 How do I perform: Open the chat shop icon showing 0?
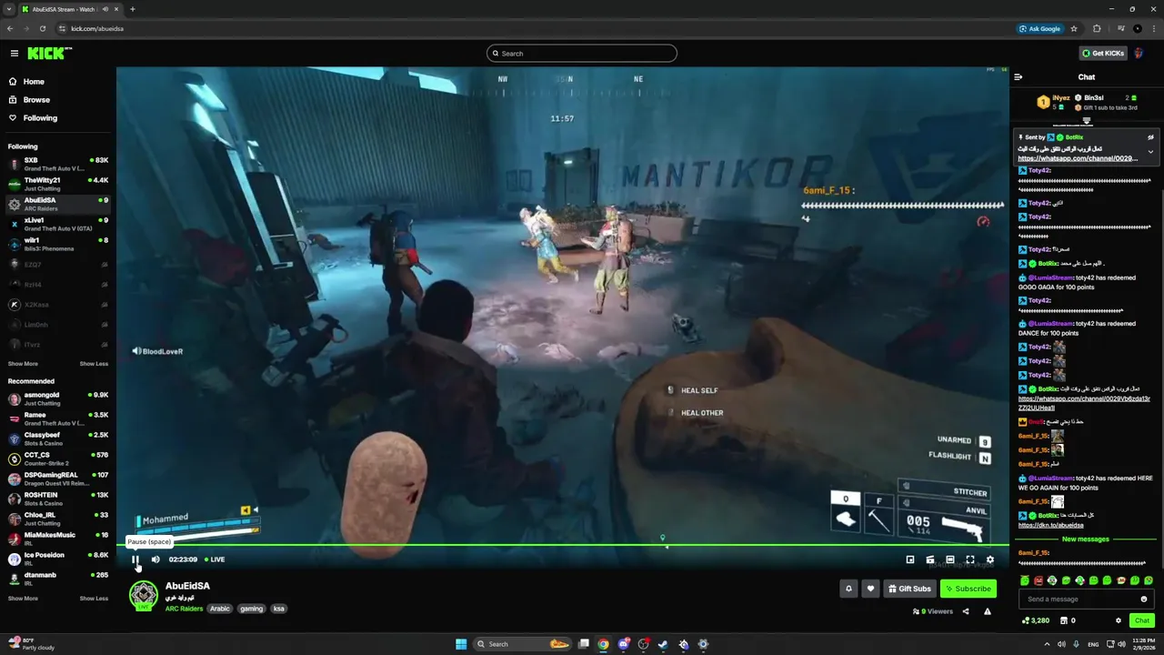tap(1068, 620)
